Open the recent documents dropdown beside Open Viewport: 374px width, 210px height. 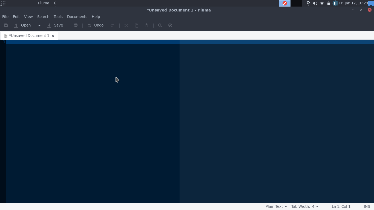pyautogui.click(x=39, y=25)
